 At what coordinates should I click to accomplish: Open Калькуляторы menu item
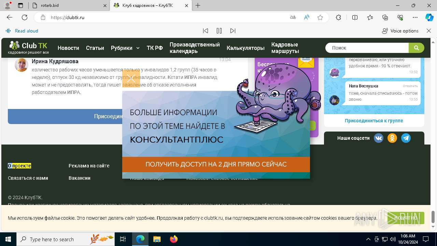tap(245, 48)
